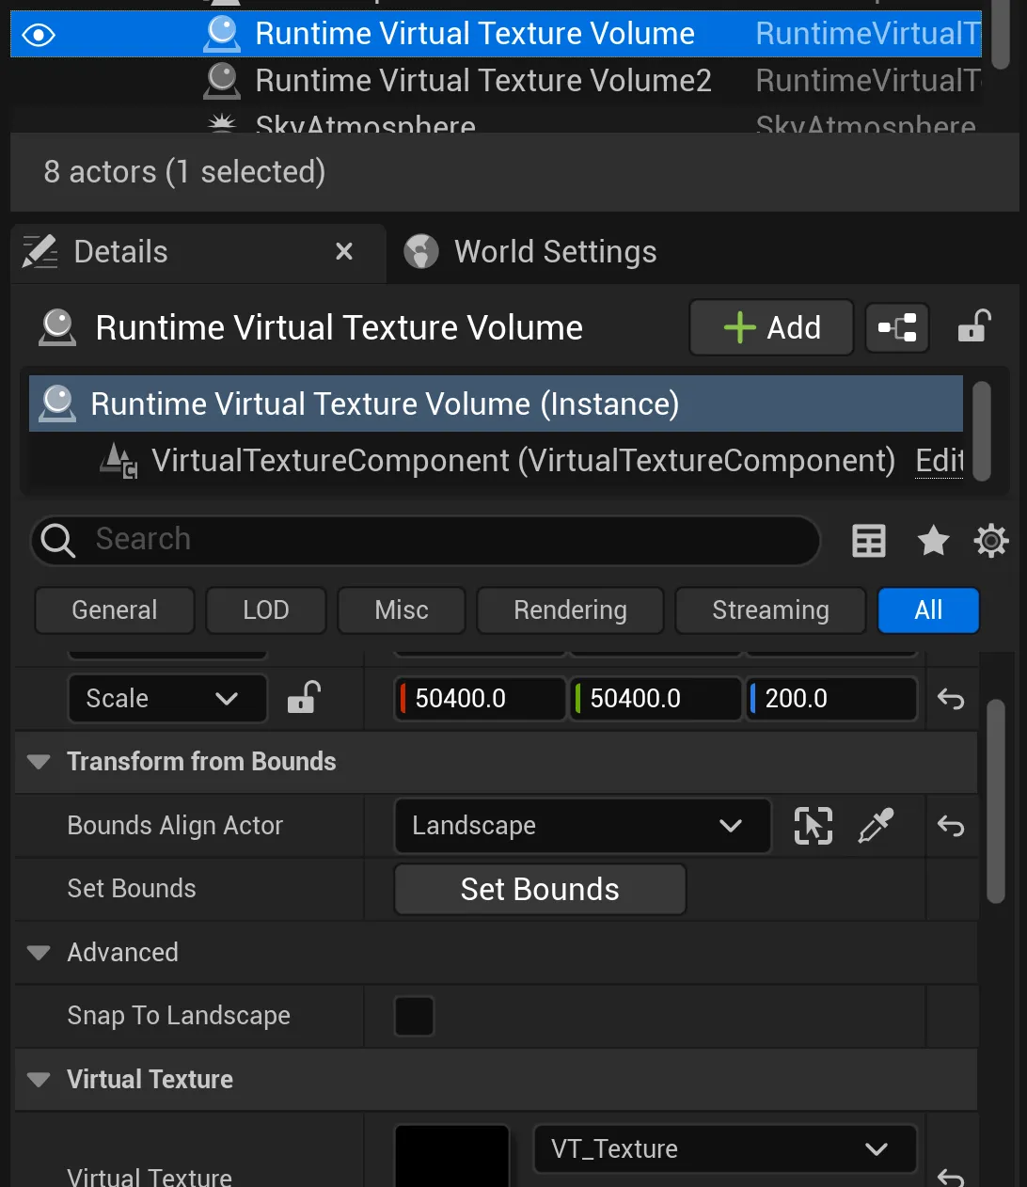Select the Bounds Align Actor in viewport icon
The height and width of the screenshot is (1187, 1027).
pos(814,826)
